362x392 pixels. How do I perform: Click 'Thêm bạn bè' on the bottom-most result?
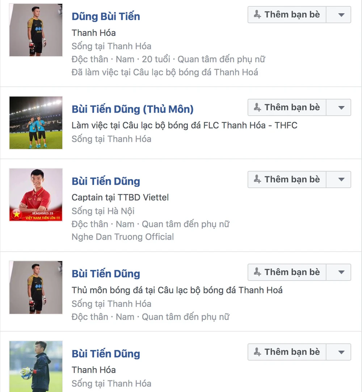coord(287,352)
